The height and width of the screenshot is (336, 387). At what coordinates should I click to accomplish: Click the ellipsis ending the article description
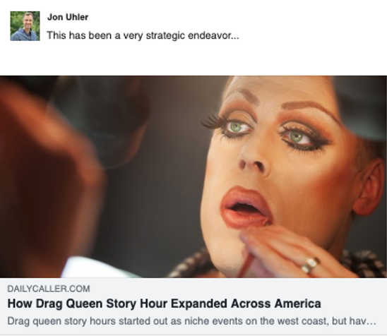(371, 321)
